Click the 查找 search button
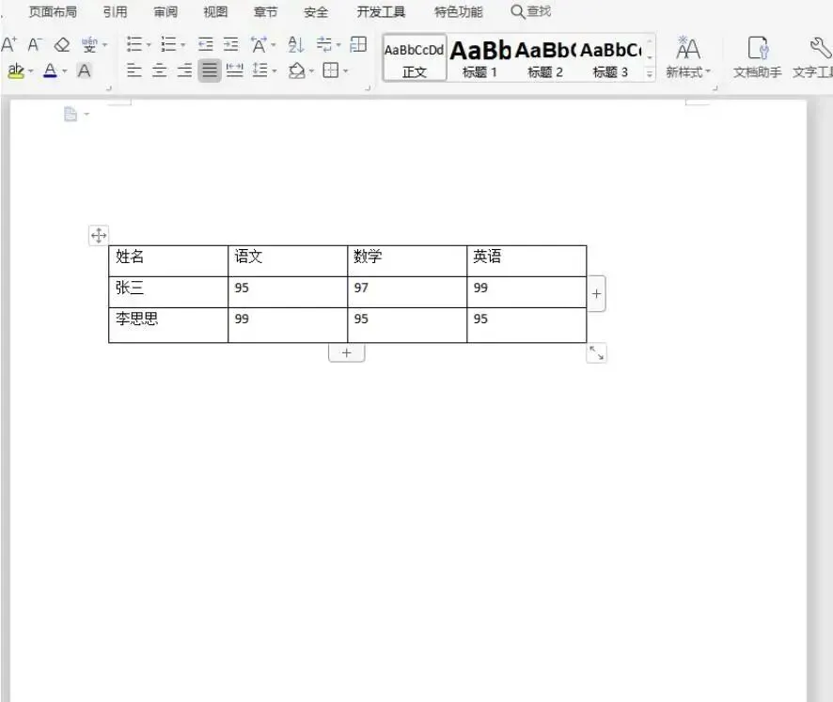The height and width of the screenshot is (702, 833). pyautogui.click(x=530, y=11)
